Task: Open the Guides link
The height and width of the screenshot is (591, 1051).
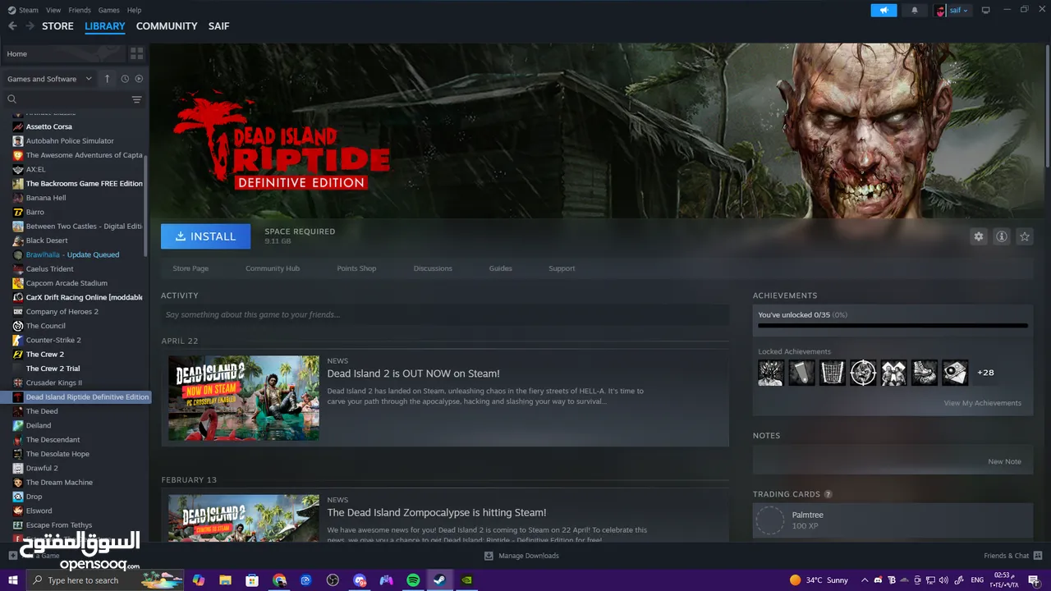Action: point(501,268)
